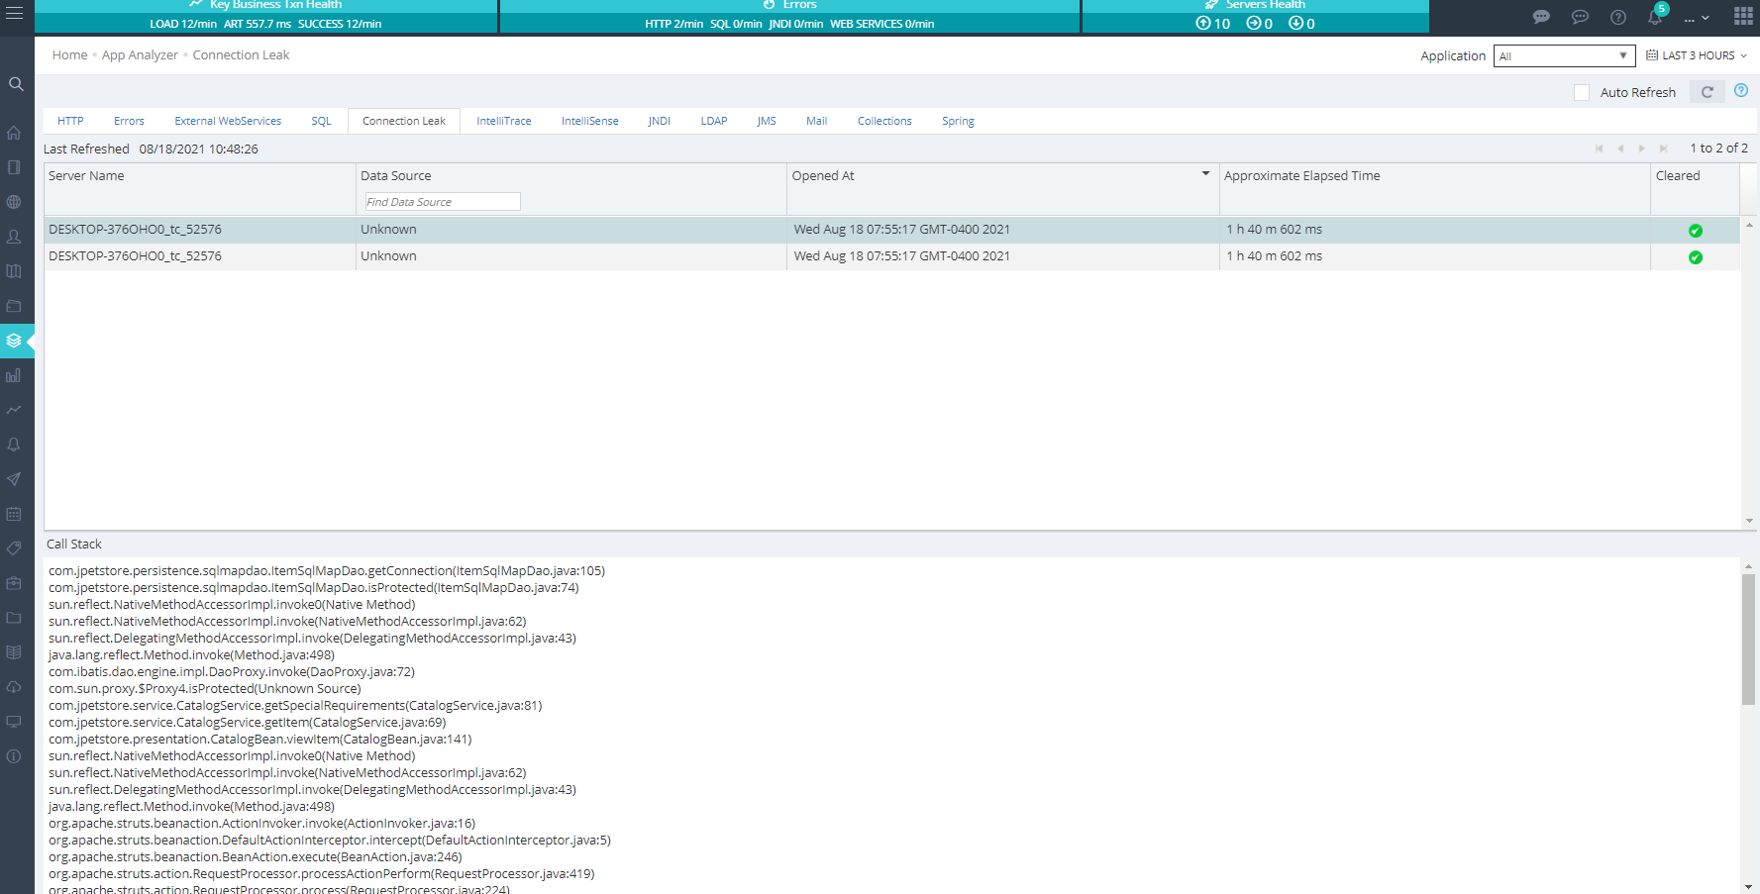Open the hamburger menu in the sidebar

pyautogui.click(x=15, y=14)
